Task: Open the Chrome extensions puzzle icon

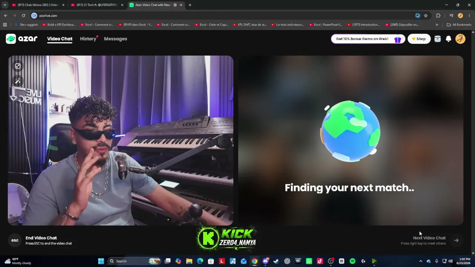Action: (438, 16)
